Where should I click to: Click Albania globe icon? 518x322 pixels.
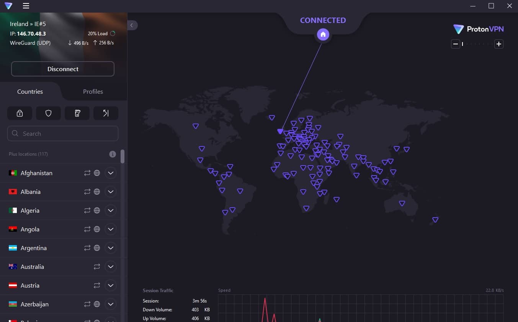[x=97, y=192]
